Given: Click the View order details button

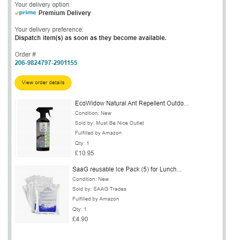Looking at the screenshot, I should 43,83.
